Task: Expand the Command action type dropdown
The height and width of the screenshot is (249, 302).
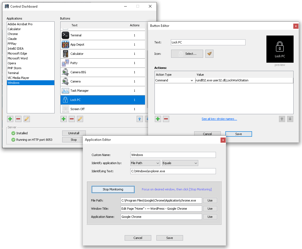Action: (x=175, y=80)
